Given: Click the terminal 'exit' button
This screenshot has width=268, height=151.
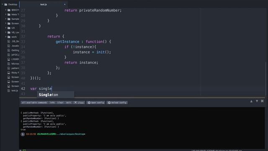Looking at the screenshot, I should (x=69, y=102).
